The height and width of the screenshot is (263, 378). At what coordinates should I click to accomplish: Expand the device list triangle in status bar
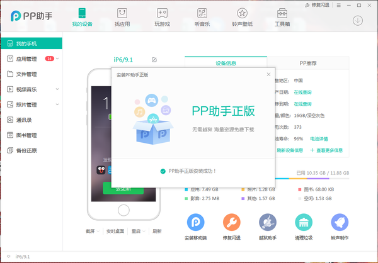[8, 257]
